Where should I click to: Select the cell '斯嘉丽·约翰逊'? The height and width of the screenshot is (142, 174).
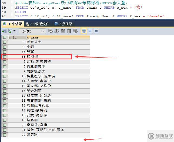pyautogui.click(x=58, y=96)
